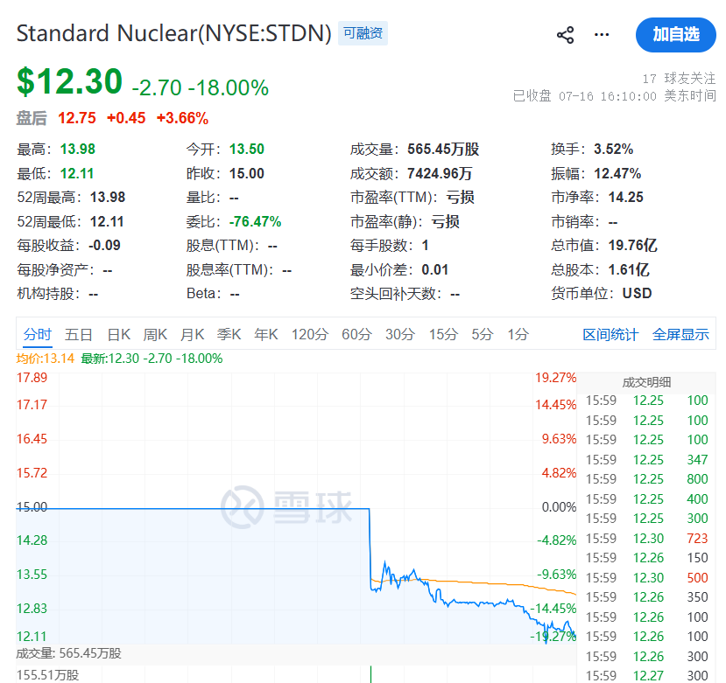Switch to the 年K yearly chart
Image resolution: width=726 pixels, height=683 pixels.
click(x=265, y=334)
